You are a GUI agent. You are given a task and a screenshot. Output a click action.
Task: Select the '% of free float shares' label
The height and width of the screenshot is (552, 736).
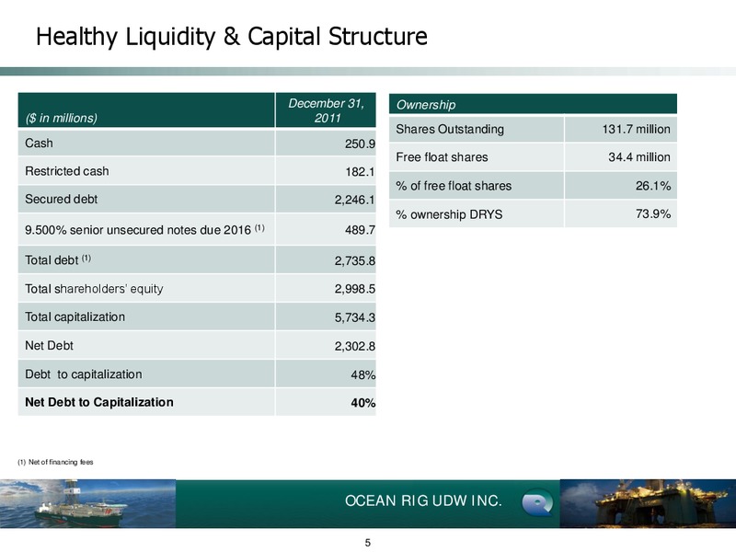(454, 186)
